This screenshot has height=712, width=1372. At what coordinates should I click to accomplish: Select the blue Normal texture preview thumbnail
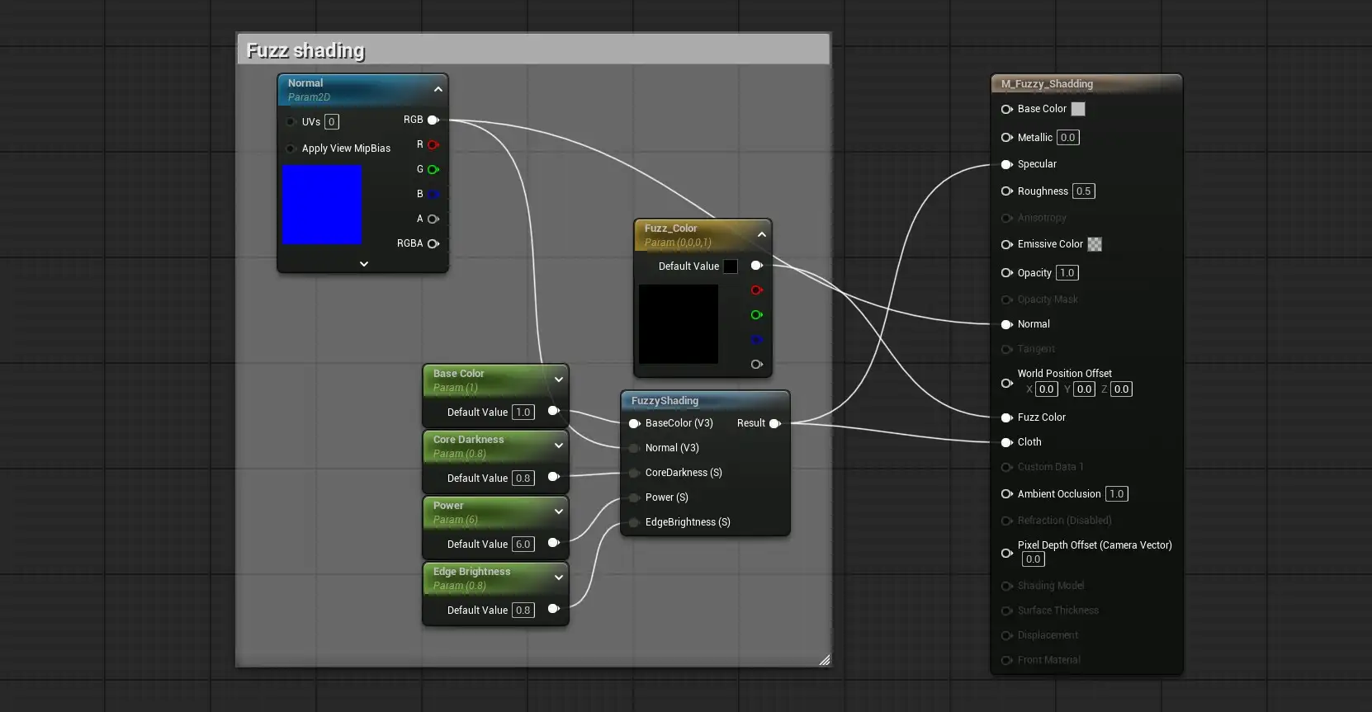322,205
